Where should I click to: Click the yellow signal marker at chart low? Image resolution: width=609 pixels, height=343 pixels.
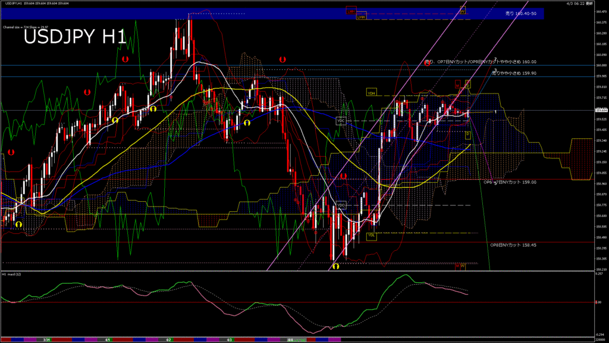[336, 267]
